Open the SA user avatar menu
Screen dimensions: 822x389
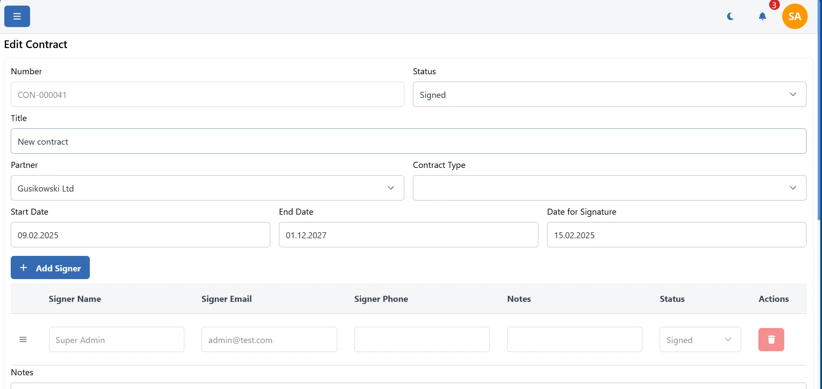coord(794,16)
